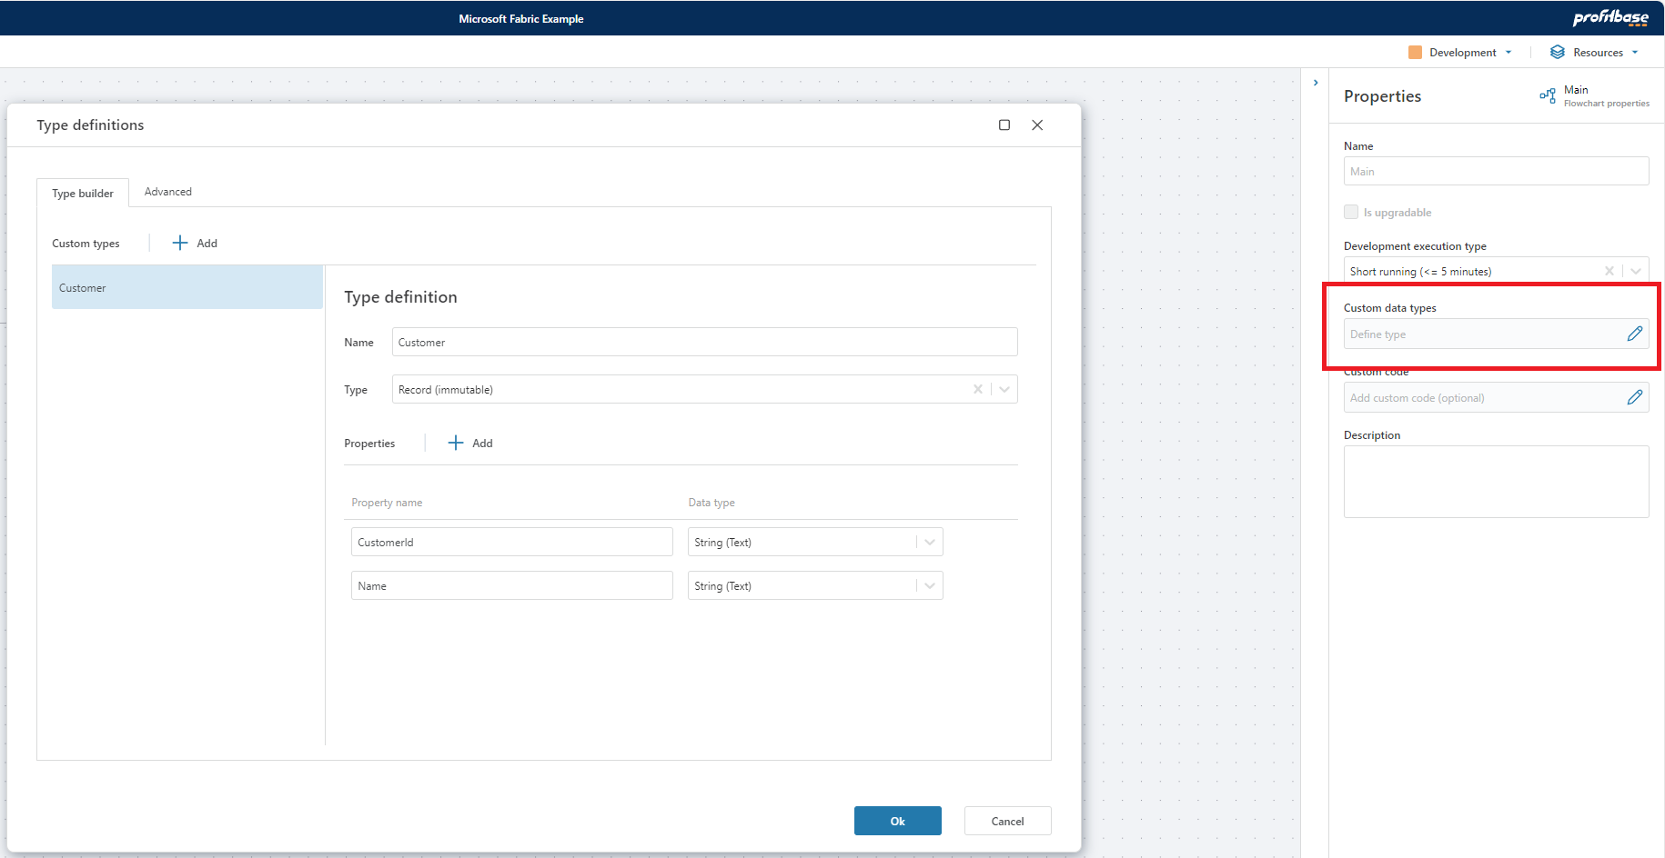
Task: Open data type dropdown for CustomerId
Action: pyautogui.click(x=929, y=542)
